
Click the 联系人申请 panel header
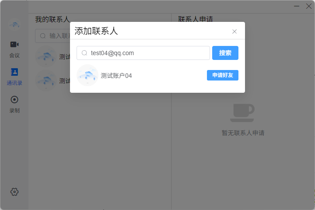point(196,19)
